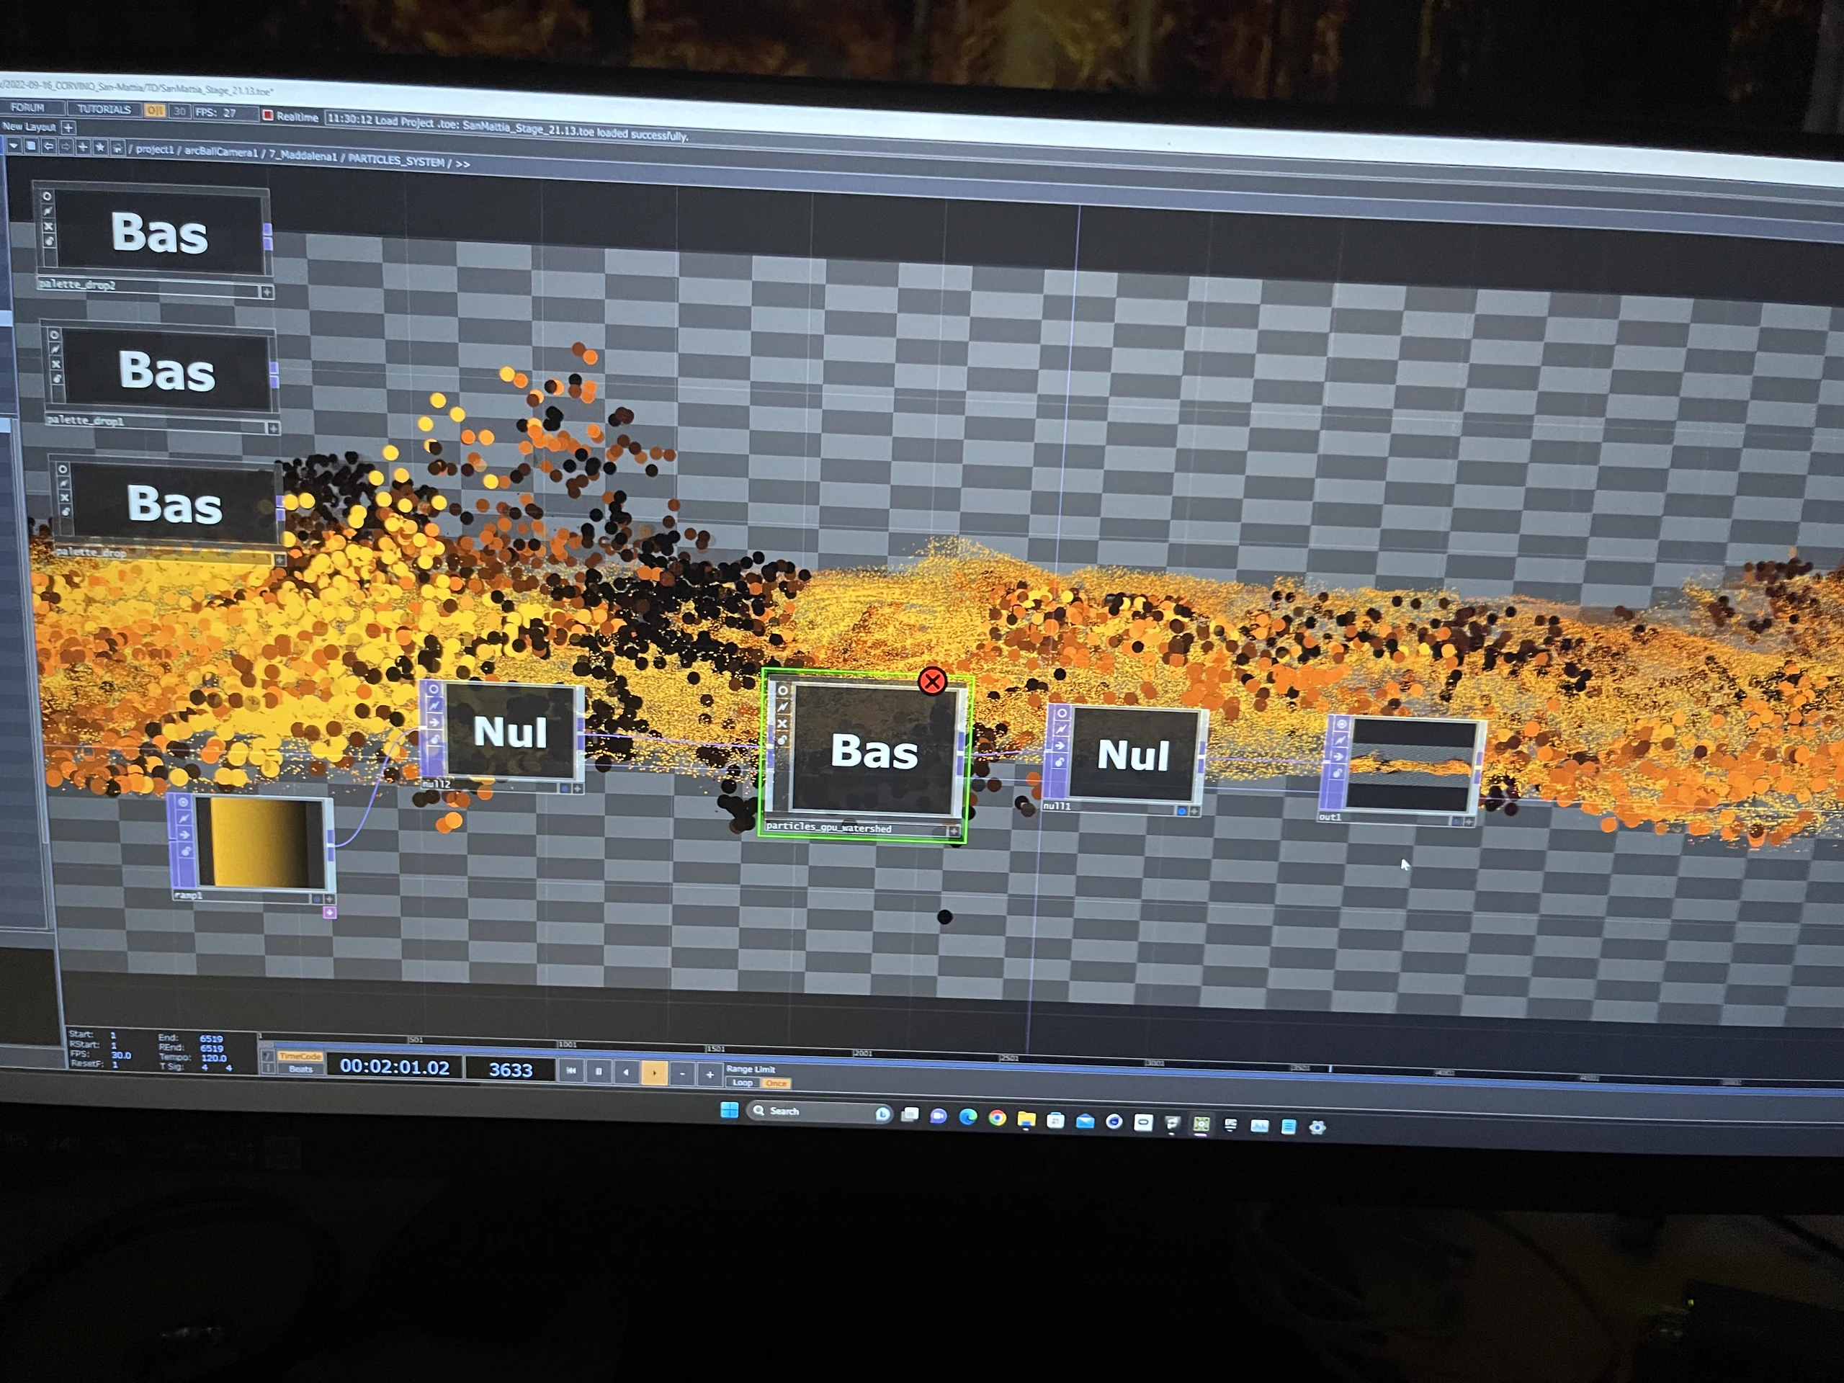Click the orange power/pause indicator button
The height and width of the screenshot is (1383, 1844).
click(x=154, y=110)
